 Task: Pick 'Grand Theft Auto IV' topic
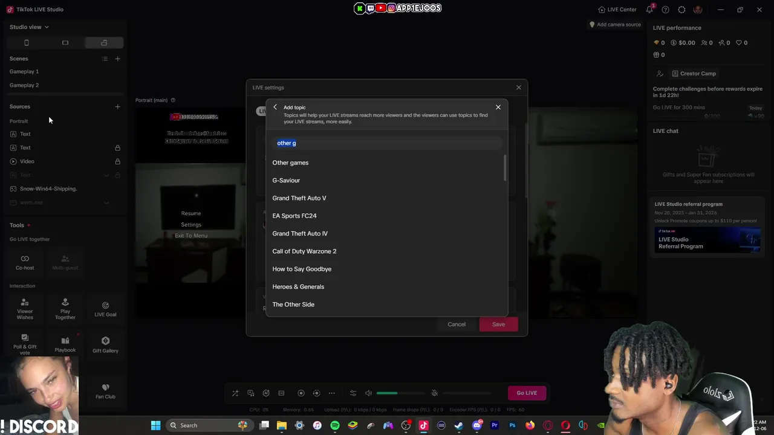point(300,233)
